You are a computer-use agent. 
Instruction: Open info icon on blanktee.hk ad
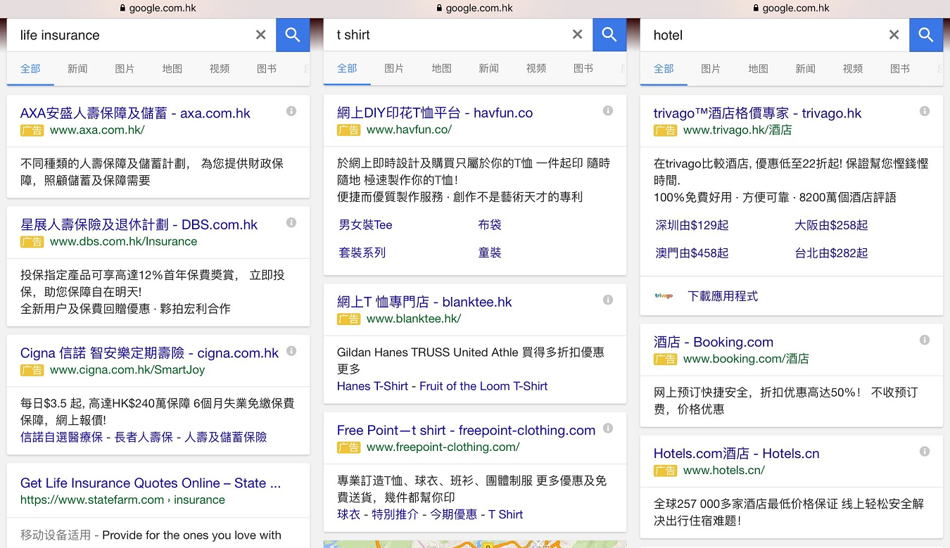[x=608, y=300]
